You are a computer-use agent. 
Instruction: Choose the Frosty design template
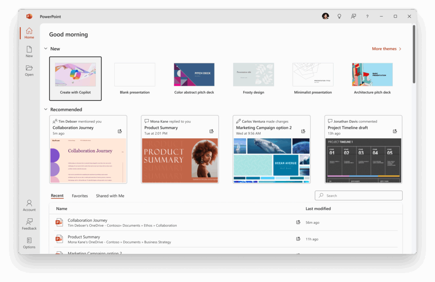coord(254,79)
